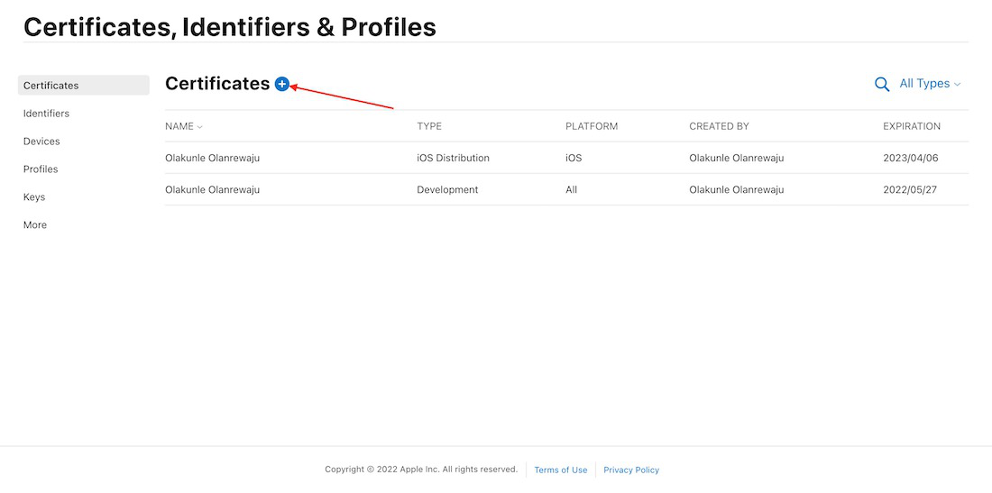Viewport: 992px width, 493px height.
Task: Click the Certificates, Identifiers & Profiles page title
Action: pyautogui.click(x=230, y=27)
